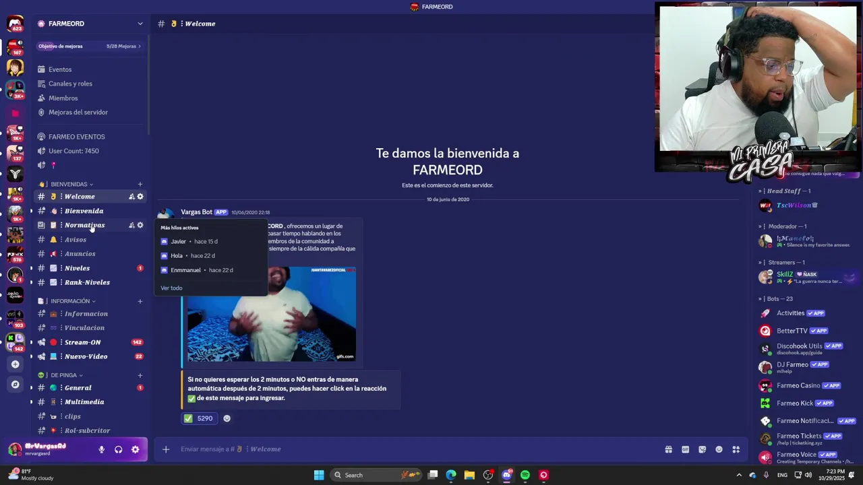Add a channel to DE PINGA category
Screen dimensions: 863x485
[x=140, y=375]
